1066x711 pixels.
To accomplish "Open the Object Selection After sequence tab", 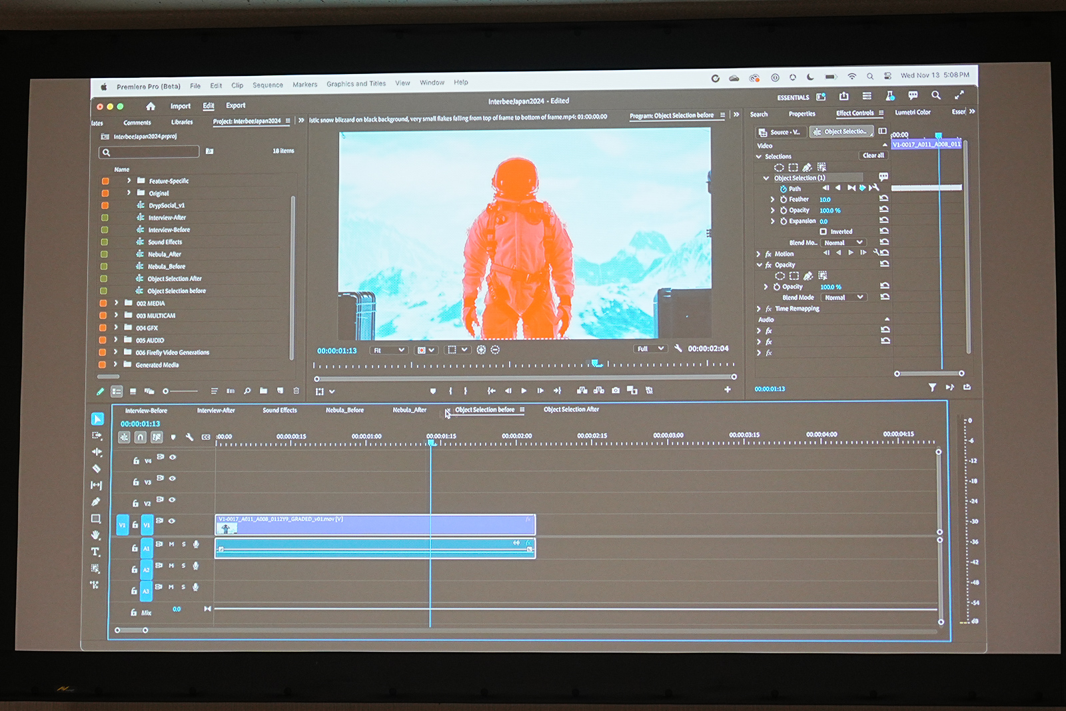I will 572,409.
